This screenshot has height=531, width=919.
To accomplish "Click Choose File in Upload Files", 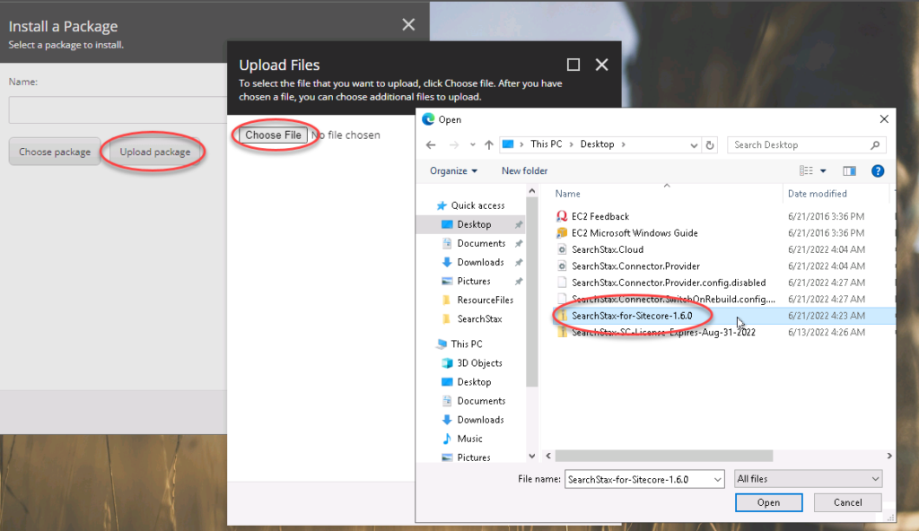I will point(273,135).
